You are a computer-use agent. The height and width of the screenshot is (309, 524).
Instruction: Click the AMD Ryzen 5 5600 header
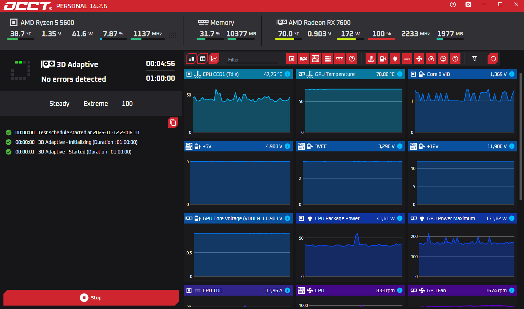(47, 23)
